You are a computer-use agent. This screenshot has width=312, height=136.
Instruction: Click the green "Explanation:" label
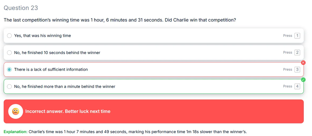click(15, 132)
